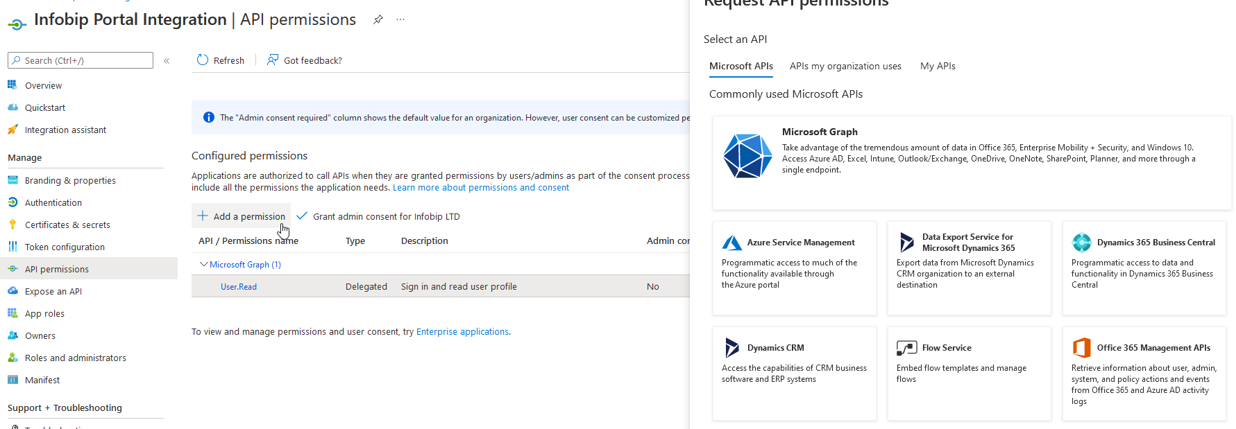Viewport: 1236px width, 429px height.
Task: Click the Description column header
Action: pos(425,241)
